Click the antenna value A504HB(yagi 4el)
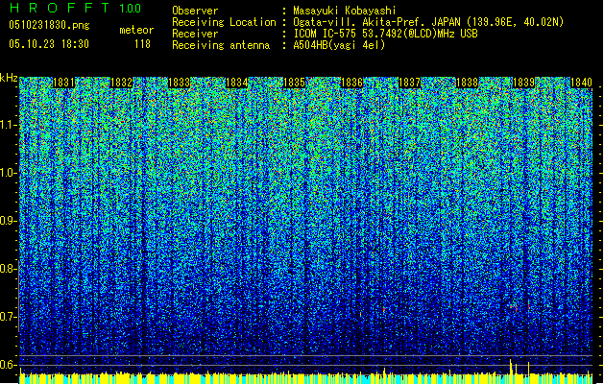This screenshot has height=384, width=604. pos(339,45)
